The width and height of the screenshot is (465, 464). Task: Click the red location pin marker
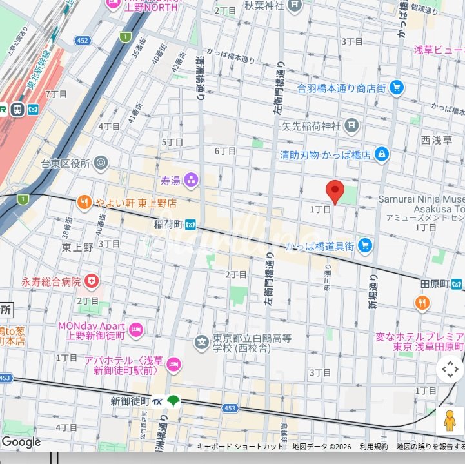pyautogui.click(x=335, y=192)
